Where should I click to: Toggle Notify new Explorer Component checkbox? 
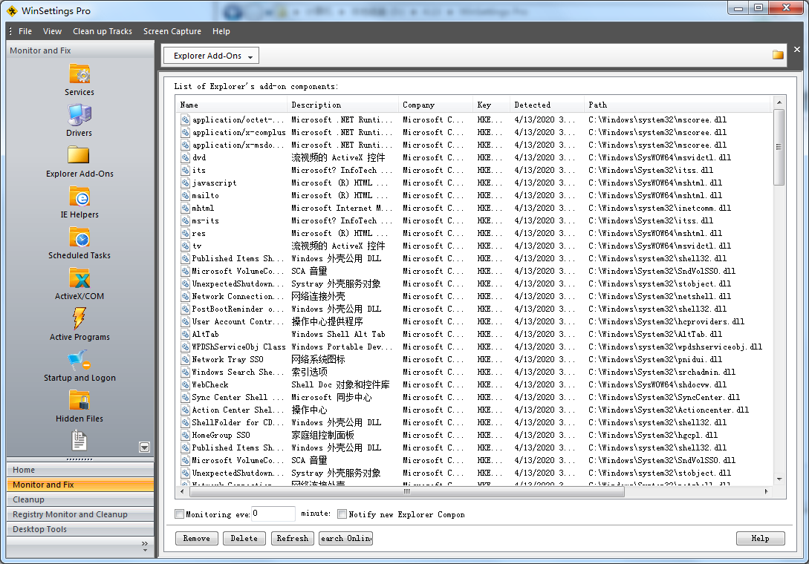tap(342, 514)
